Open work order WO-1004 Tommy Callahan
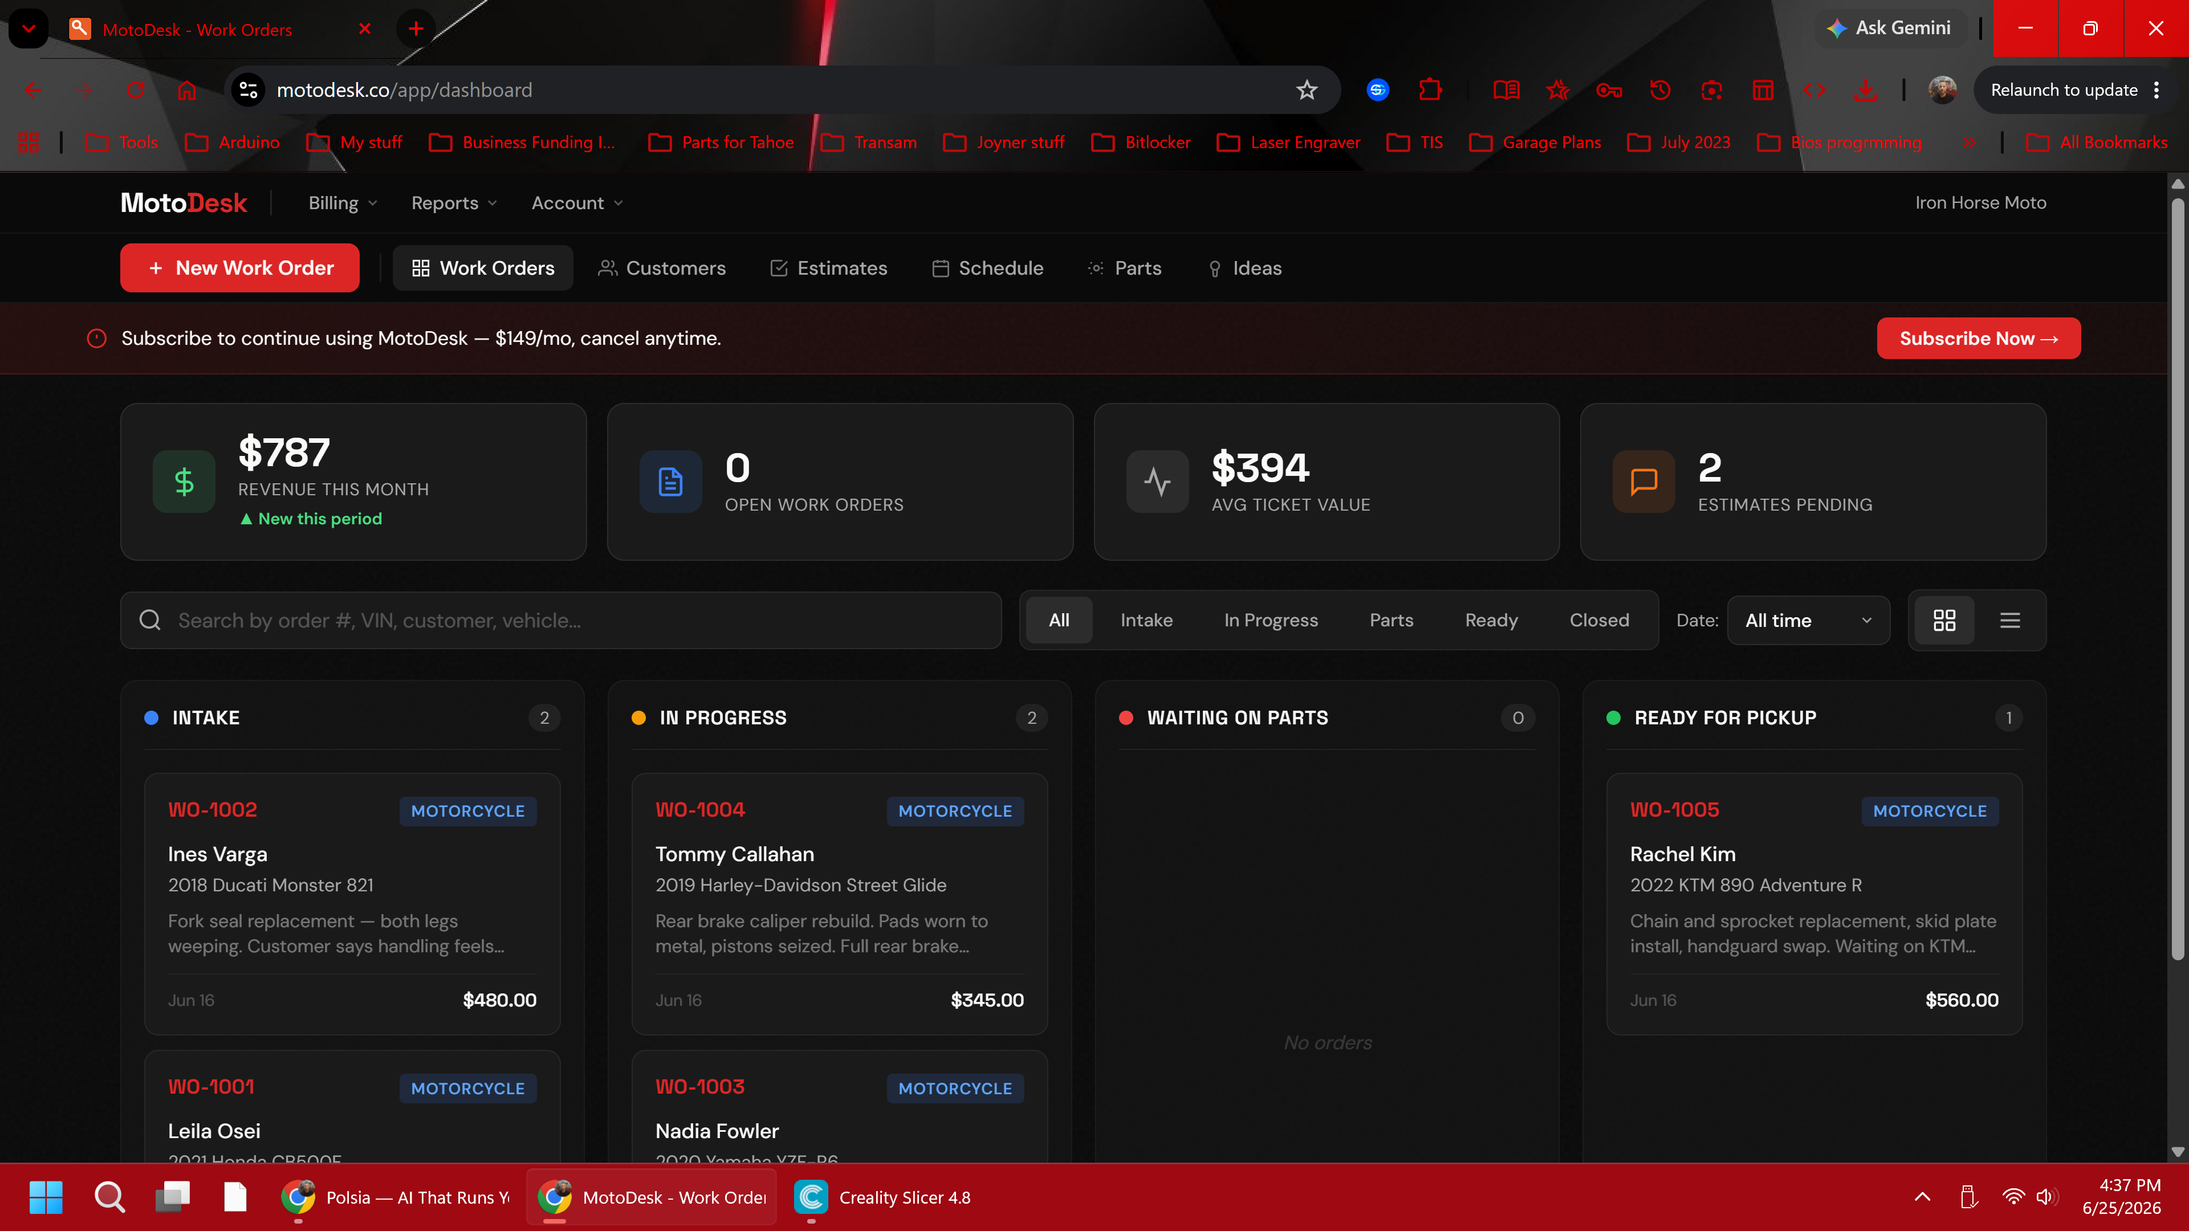 840,904
